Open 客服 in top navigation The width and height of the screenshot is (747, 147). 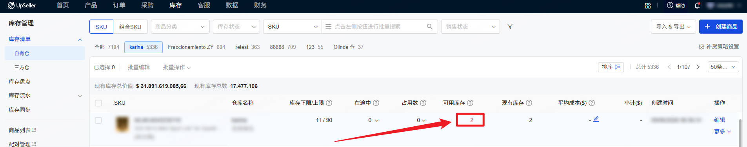click(x=204, y=5)
